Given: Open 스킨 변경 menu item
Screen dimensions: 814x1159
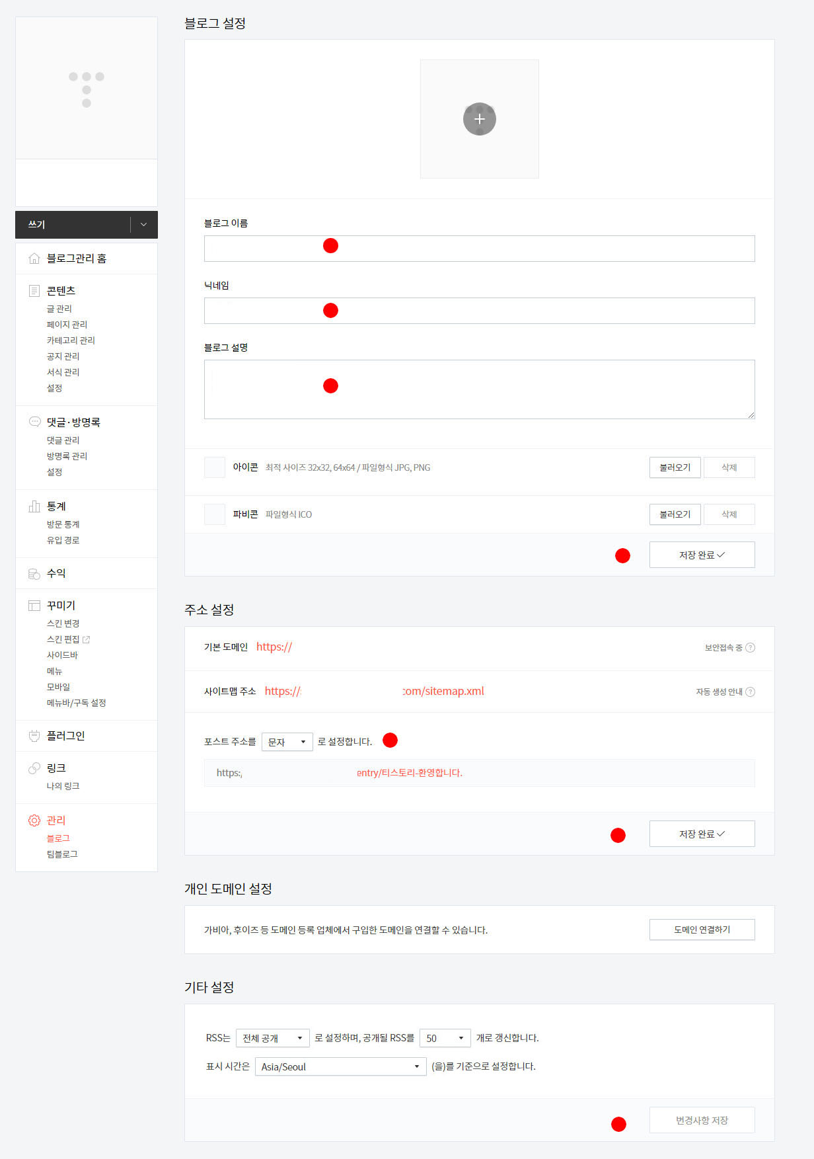Looking at the screenshot, I should click(x=63, y=623).
